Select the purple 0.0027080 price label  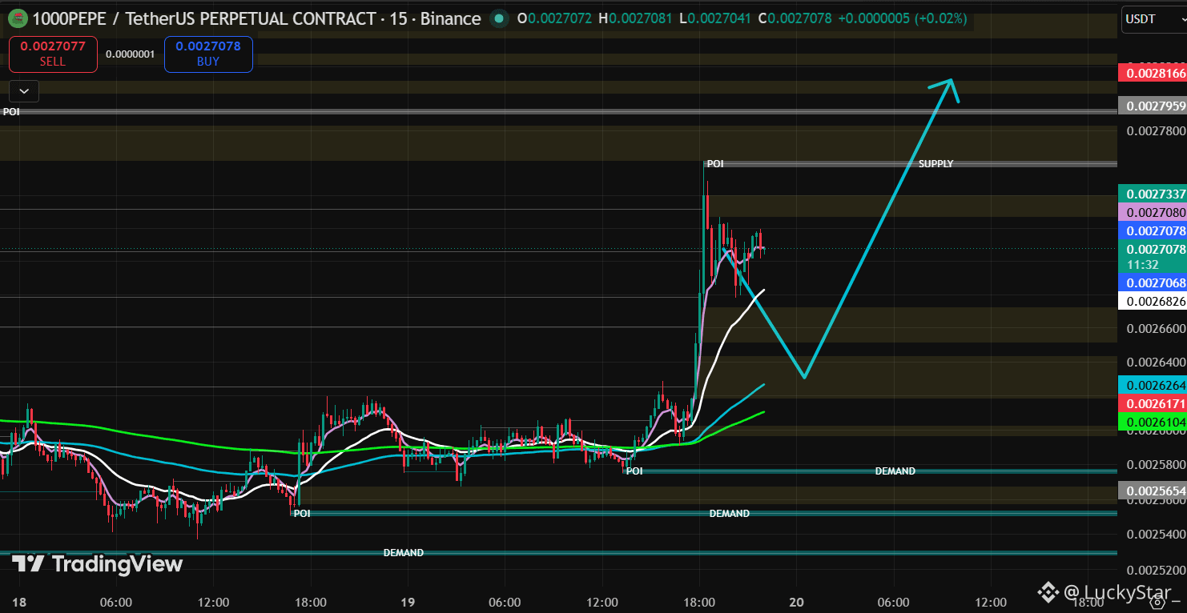coord(1152,212)
